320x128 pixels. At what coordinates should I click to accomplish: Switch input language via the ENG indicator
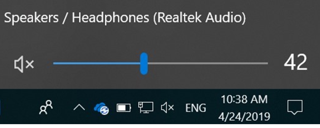[196, 108]
